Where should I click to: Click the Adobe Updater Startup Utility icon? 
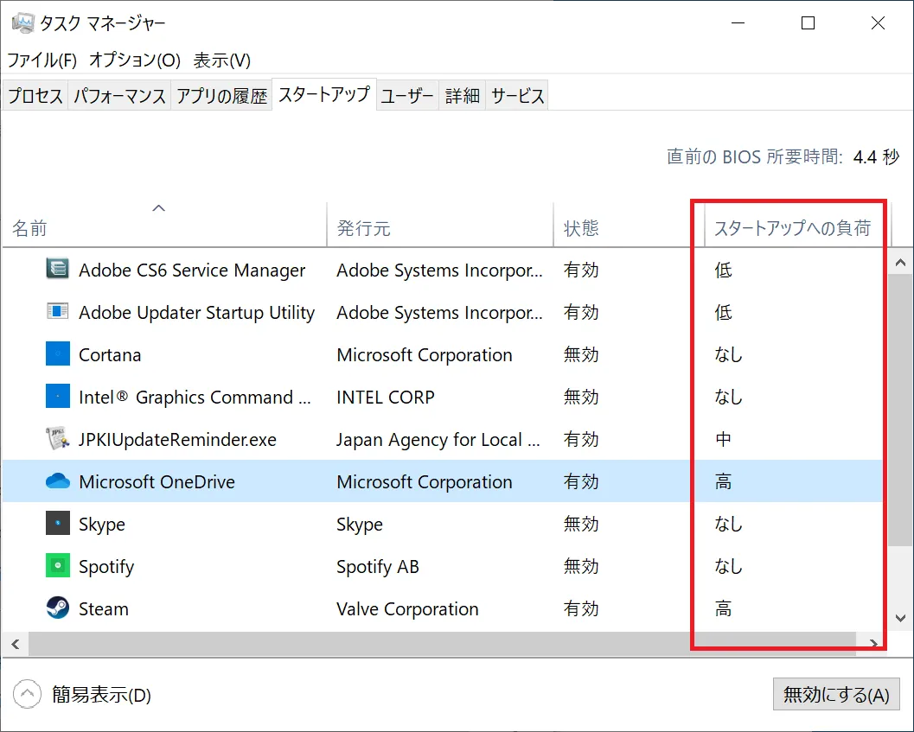pyautogui.click(x=57, y=312)
